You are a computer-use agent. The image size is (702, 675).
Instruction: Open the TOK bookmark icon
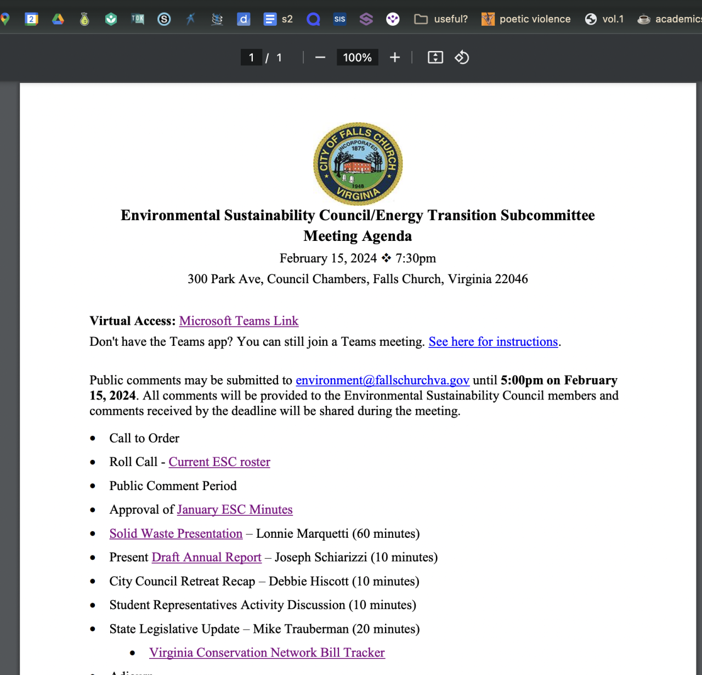pyautogui.click(x=138, y=19)
